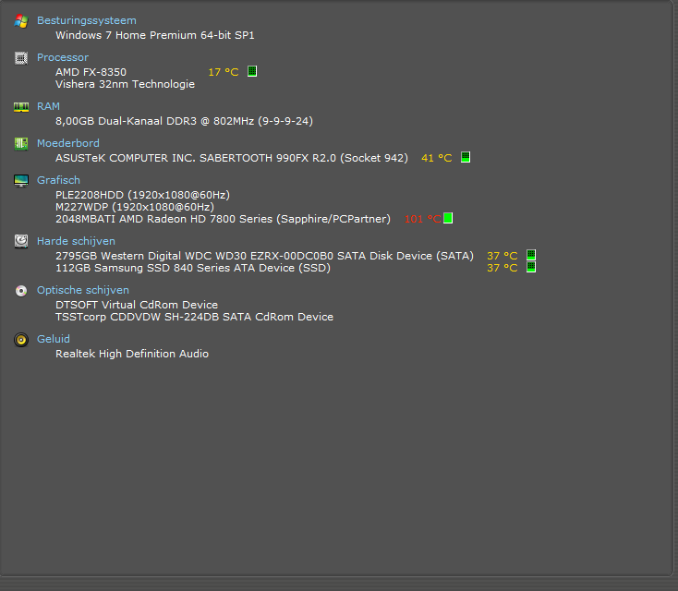Click the memory stick icon beside RAM
The width and height of the screenshot is (678, 591).
pos(20,107)
